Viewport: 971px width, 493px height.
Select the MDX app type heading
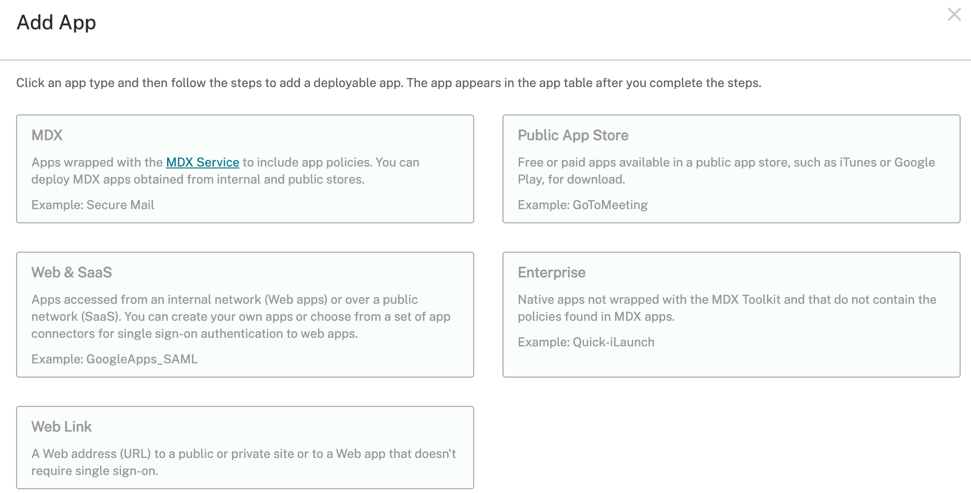47,135
